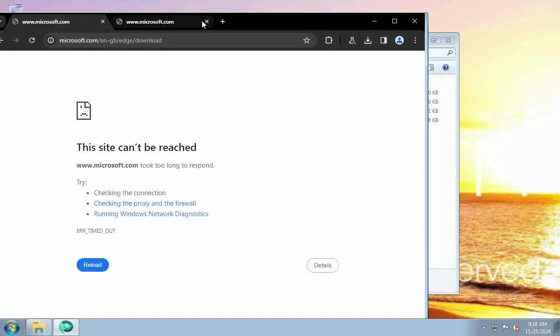Open Chrome's three-dot menu

pyautogui.click(x=415, y=40)
